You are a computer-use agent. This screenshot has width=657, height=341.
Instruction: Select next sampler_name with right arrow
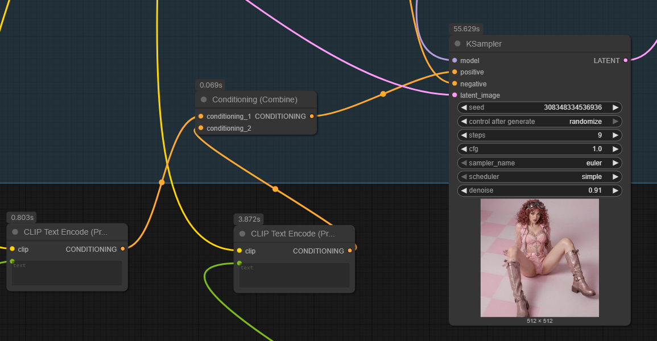[x=615, y=163]
